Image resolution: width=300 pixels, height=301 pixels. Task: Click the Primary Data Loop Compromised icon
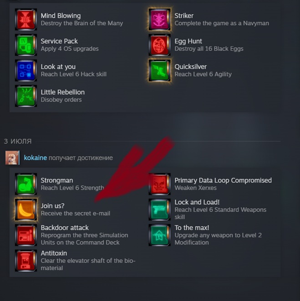coord(159,184)
